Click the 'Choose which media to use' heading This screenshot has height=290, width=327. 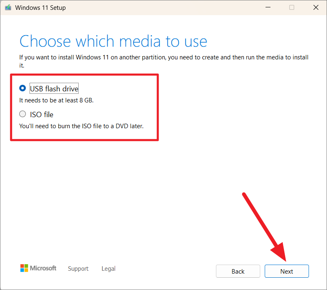[x=113, y=41]
